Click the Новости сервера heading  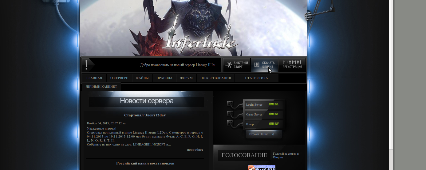(147, 101)
